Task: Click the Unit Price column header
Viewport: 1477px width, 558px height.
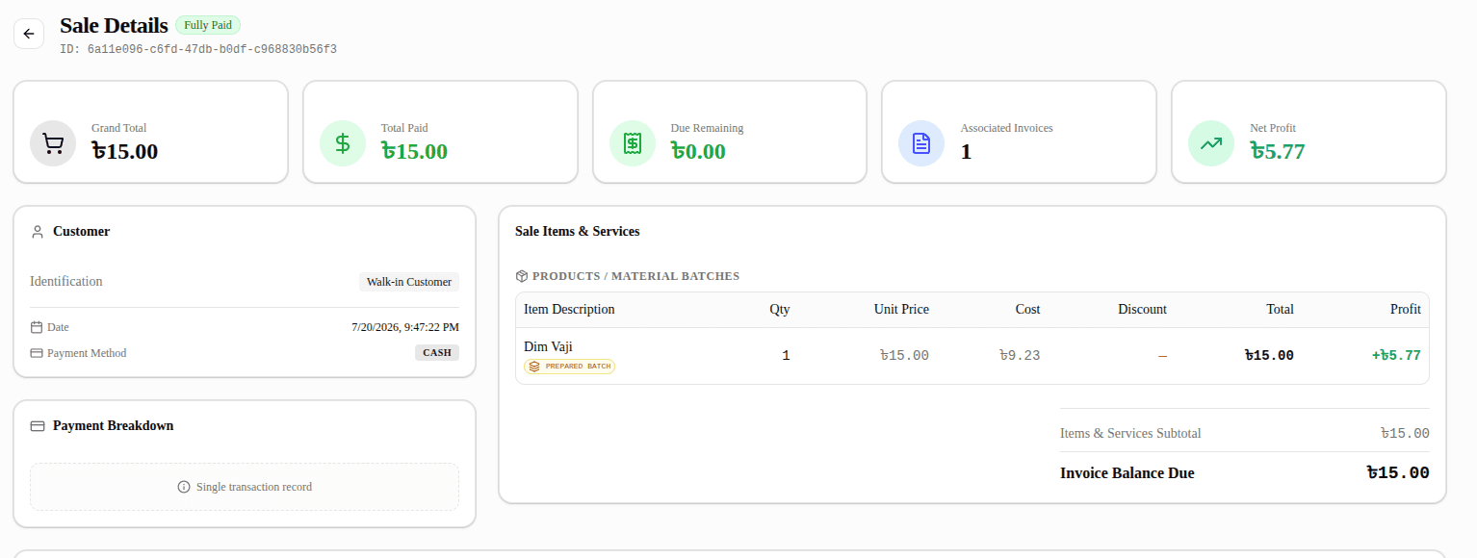Action: (901, 309)
